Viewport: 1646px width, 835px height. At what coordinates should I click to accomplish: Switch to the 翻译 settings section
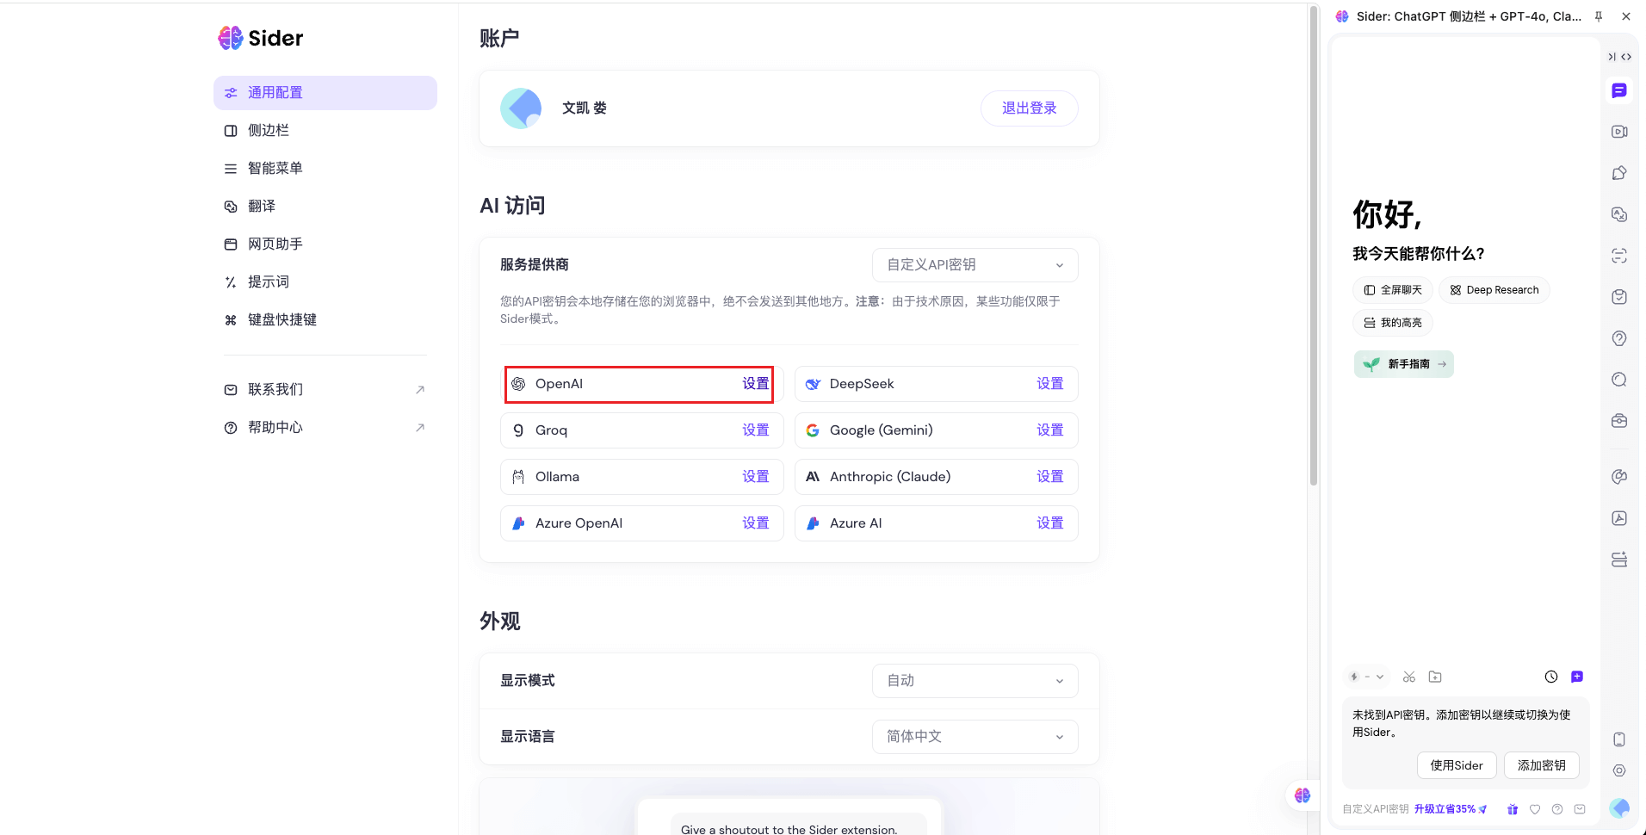263,206
